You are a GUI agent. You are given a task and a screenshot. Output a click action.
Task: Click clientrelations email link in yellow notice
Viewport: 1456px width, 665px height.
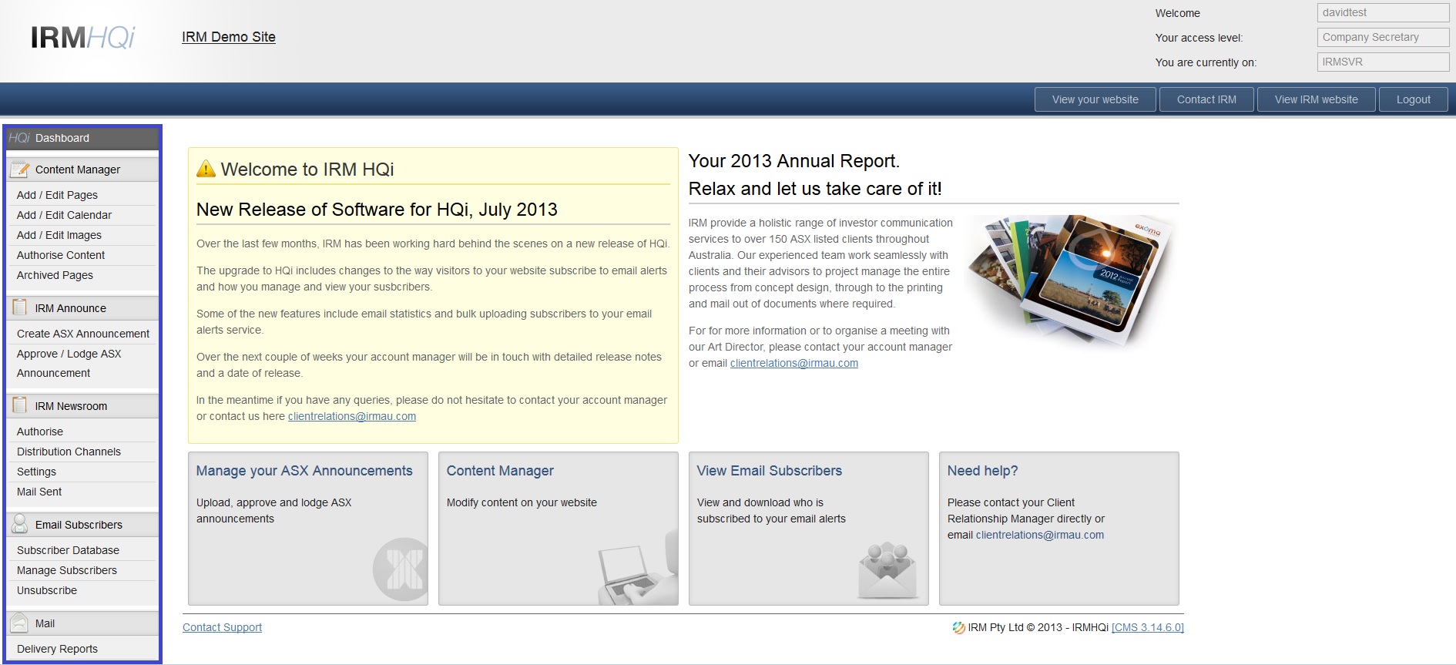[352, 416]
